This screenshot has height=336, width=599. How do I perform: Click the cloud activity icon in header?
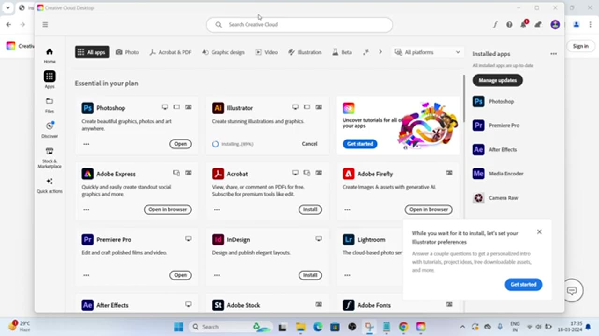pyautogui.click(x=538, y=24)
